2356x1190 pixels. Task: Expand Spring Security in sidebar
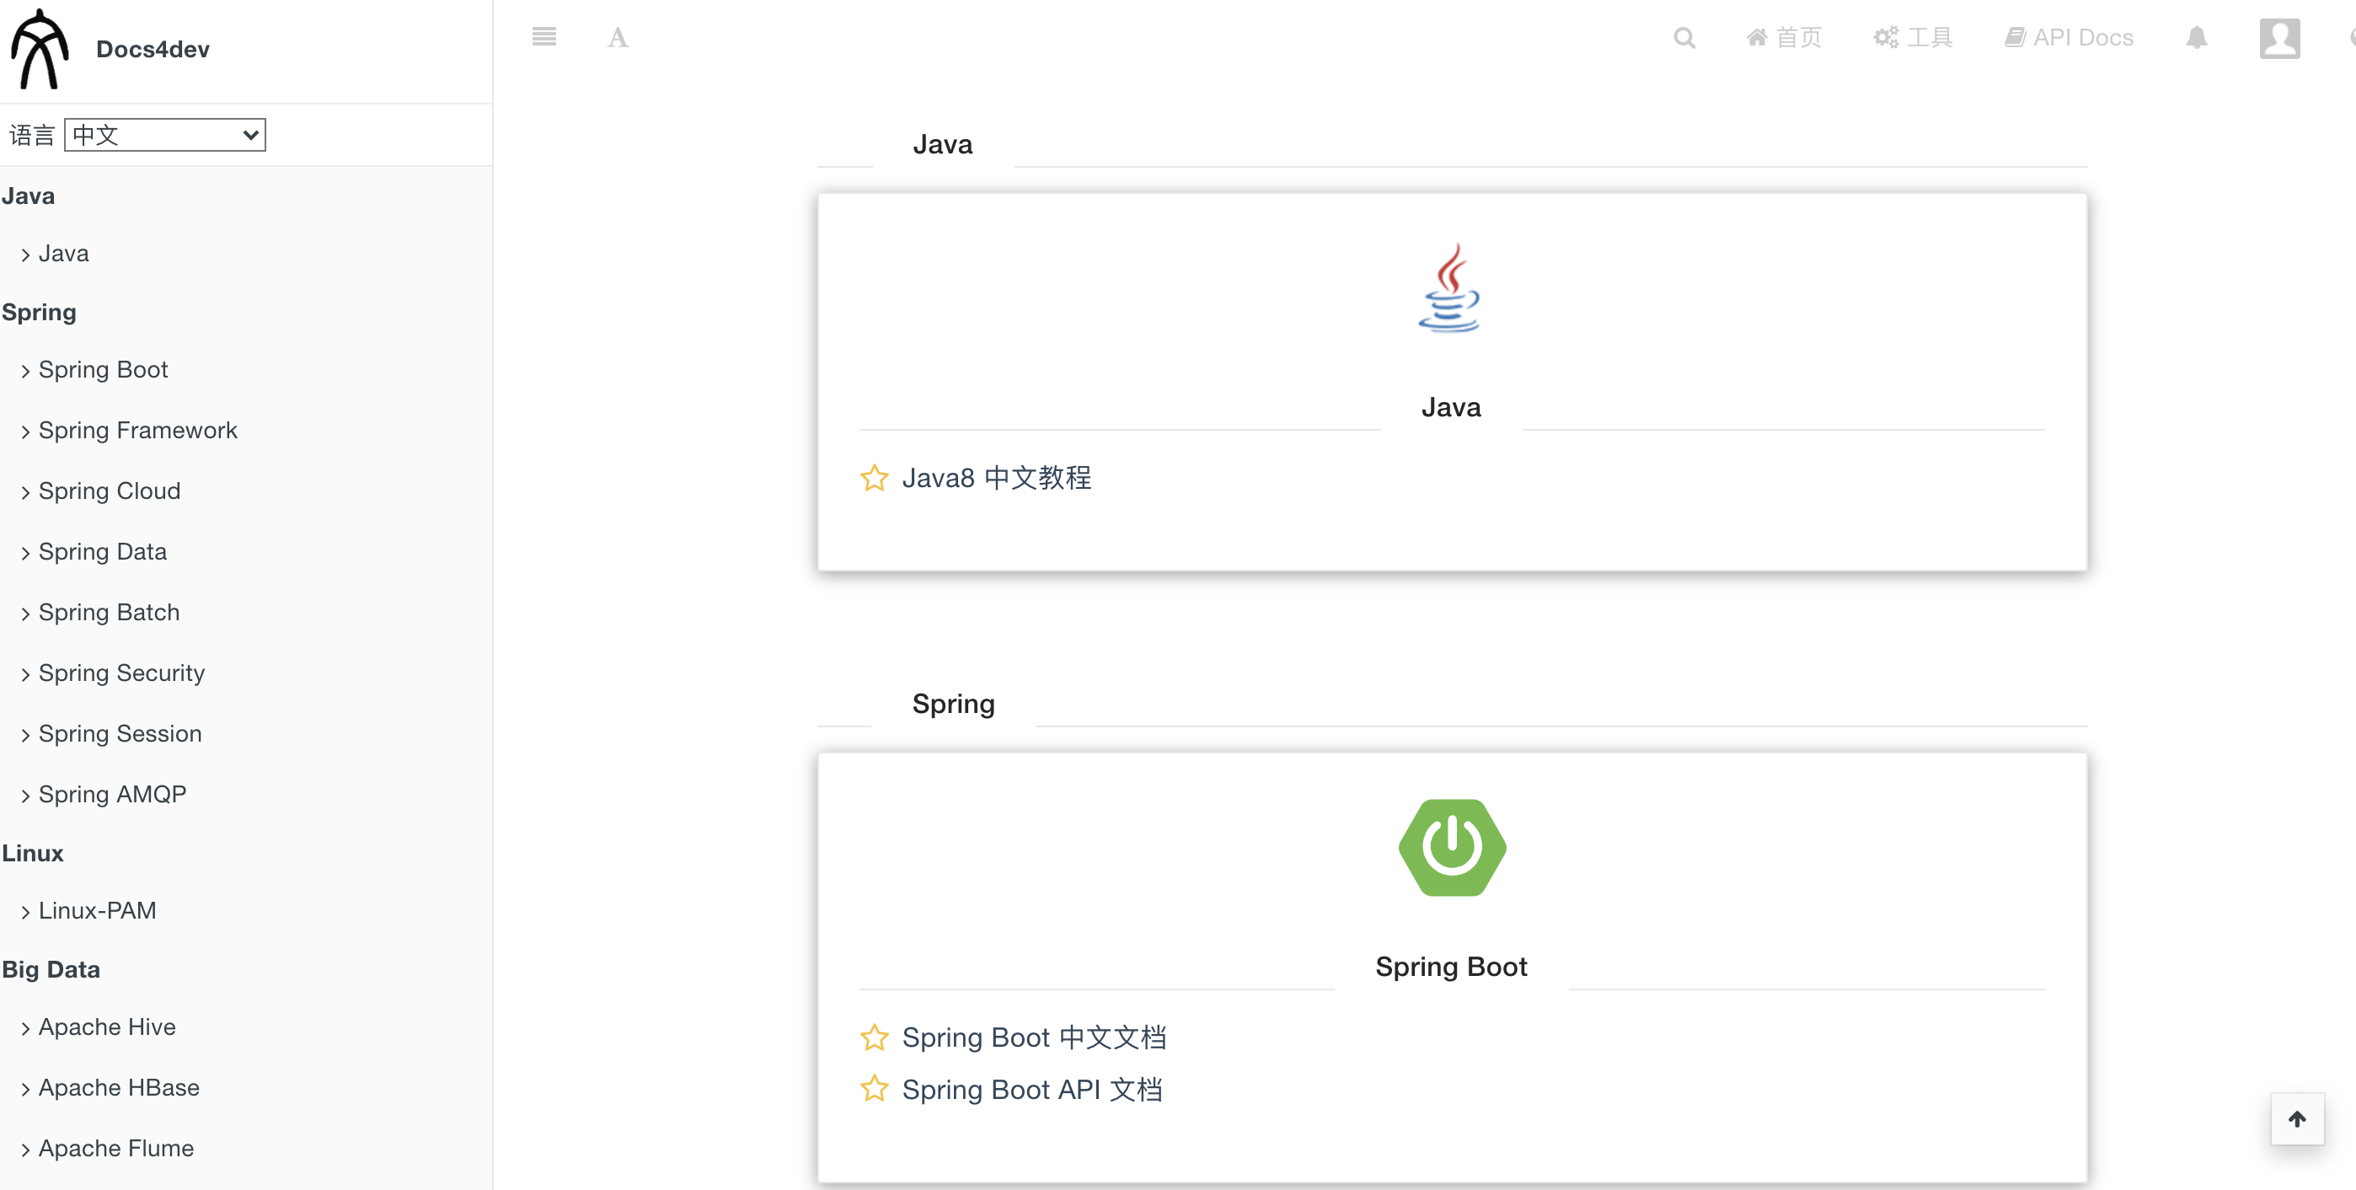(113, 673)
